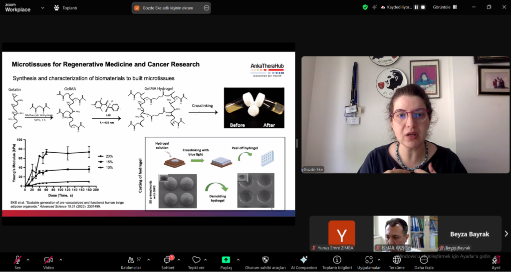Click the muted mic icon on Yunus Emre tile
Screen dimensions: 511x272
[x=314, y=248]
